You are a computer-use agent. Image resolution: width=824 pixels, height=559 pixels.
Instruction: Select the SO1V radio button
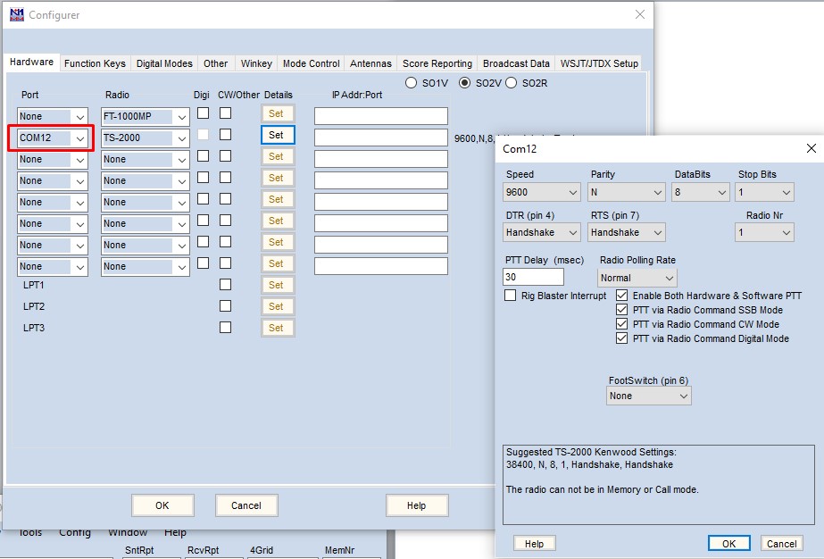point(412,83)
